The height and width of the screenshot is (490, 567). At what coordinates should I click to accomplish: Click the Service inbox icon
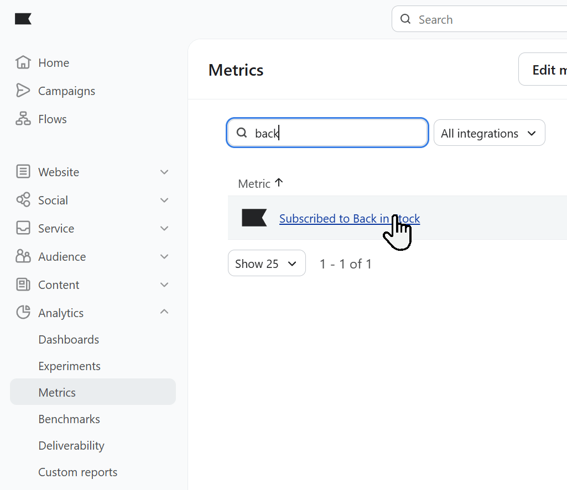click(23, 228)
